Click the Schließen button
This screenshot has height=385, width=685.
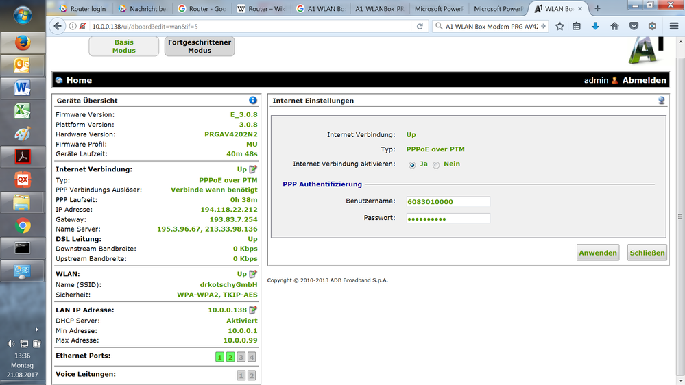647,253
